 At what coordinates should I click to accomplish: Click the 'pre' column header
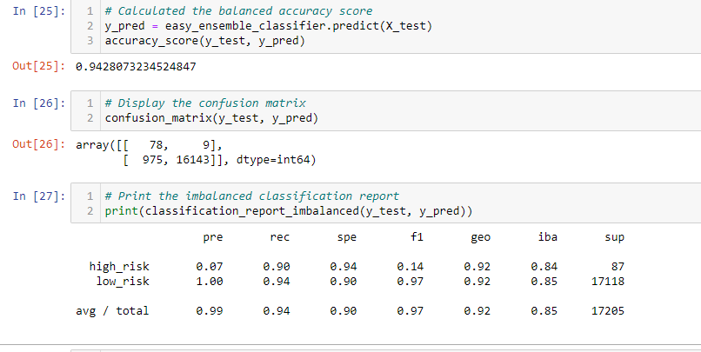213,237
